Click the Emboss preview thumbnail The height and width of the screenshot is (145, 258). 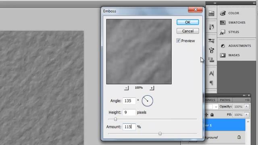139,52
